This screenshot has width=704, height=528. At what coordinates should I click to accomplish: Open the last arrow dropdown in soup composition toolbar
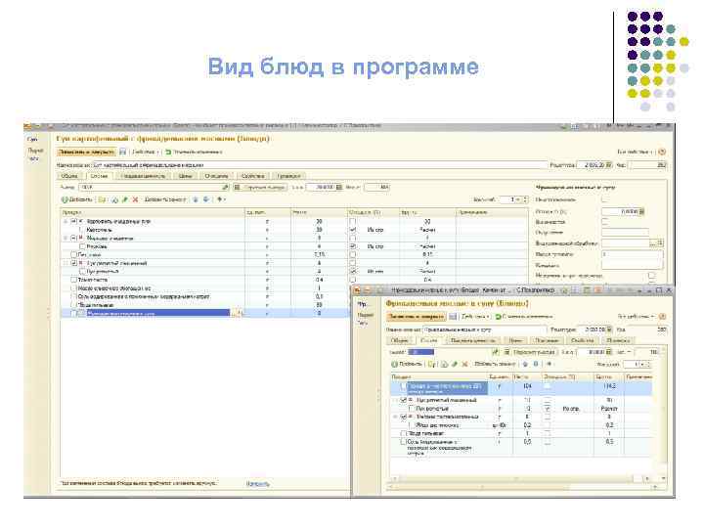point(221,199)
